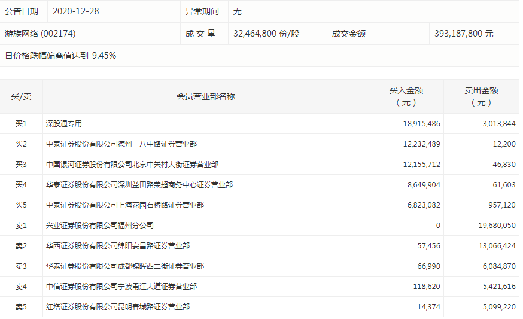This screenshot has width=523, height=319.
Task: Open 中信证券宁波甬江大道证券营业部
Action: (121, 287)
